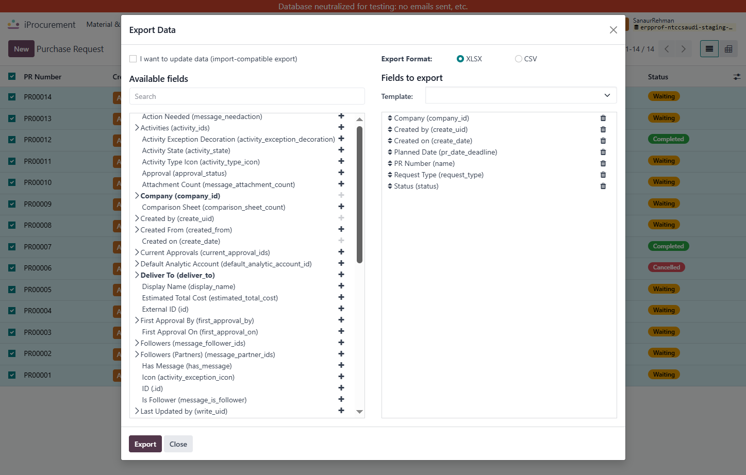
Task: Close Export Data dialog with X
Action: coord(613,30)
